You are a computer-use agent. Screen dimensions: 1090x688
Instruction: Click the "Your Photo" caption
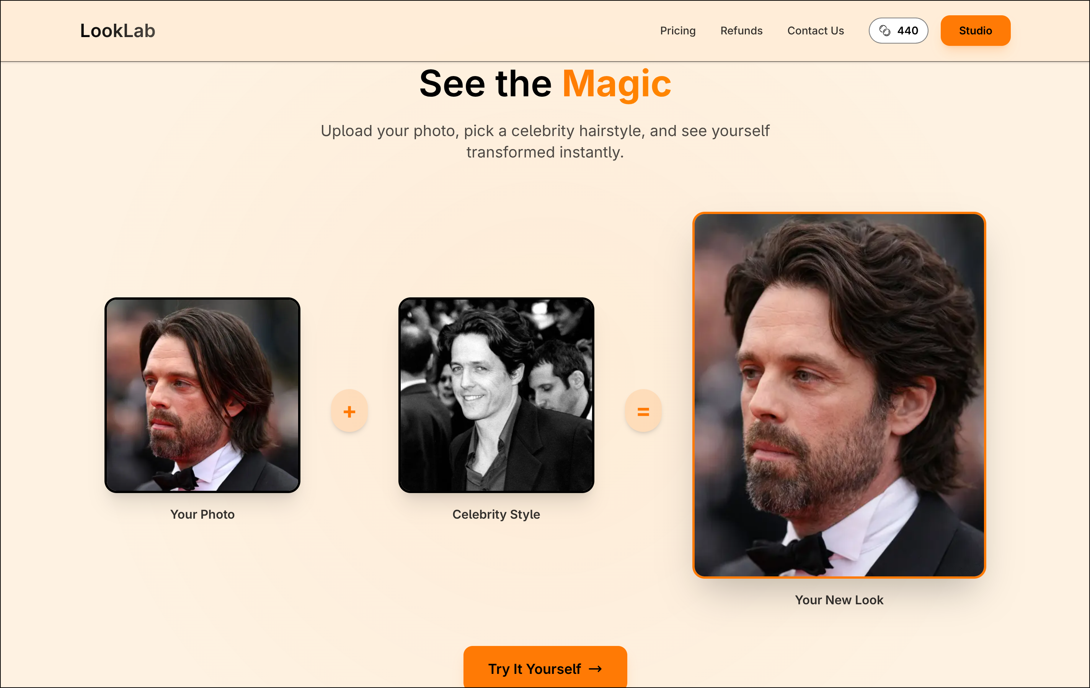(202, 514)
